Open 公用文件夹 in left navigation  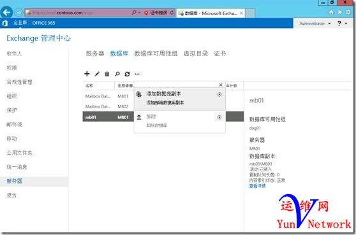click(19, 153)
